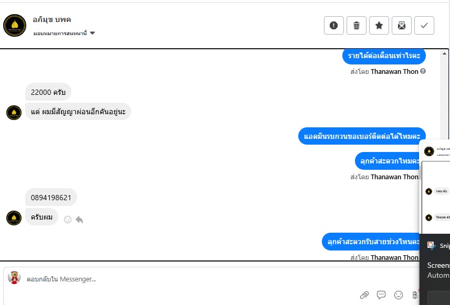Image resolution: width=450 pixels, height=305 pixels.
Task: Select the 0894198621 phone number message
Action: click(51, 198)
